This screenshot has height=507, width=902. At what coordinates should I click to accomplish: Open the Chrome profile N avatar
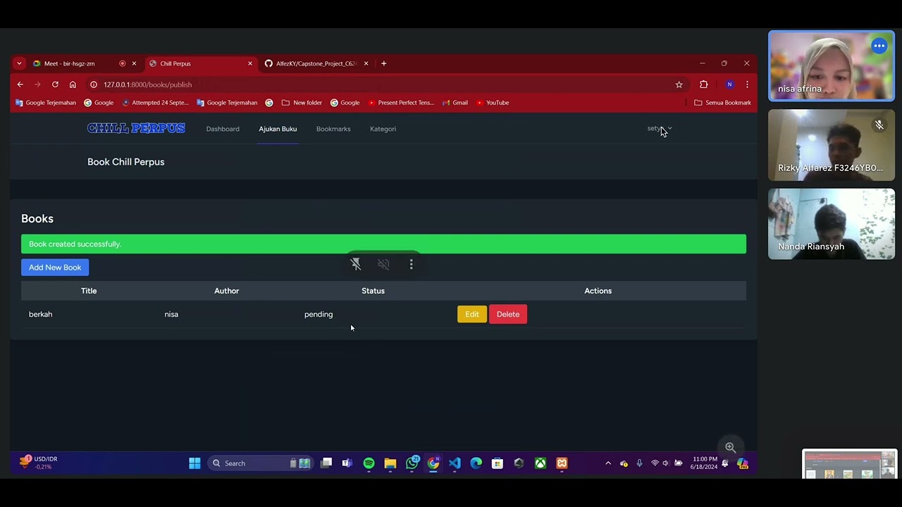point(729,84)
